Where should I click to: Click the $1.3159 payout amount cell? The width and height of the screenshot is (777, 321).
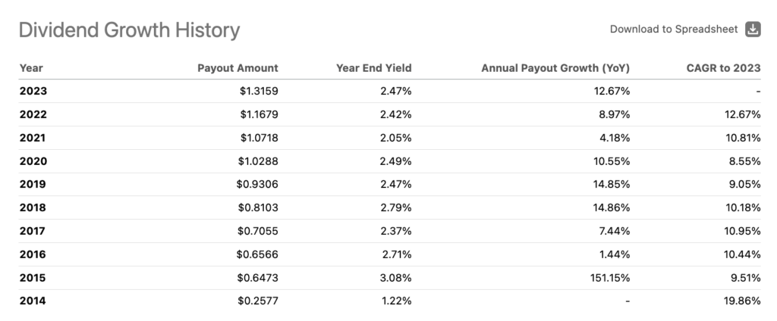point(257,92)
